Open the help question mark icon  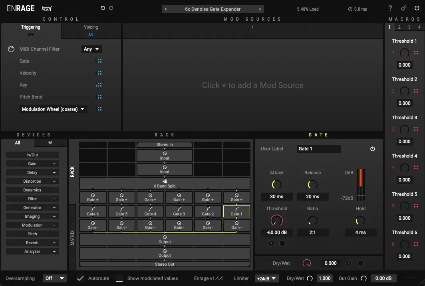tap(390, 8)
